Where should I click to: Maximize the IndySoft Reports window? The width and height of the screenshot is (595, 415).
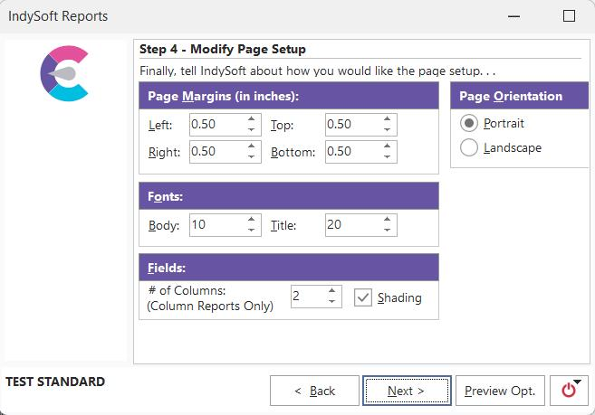click(x=569, y=16)
